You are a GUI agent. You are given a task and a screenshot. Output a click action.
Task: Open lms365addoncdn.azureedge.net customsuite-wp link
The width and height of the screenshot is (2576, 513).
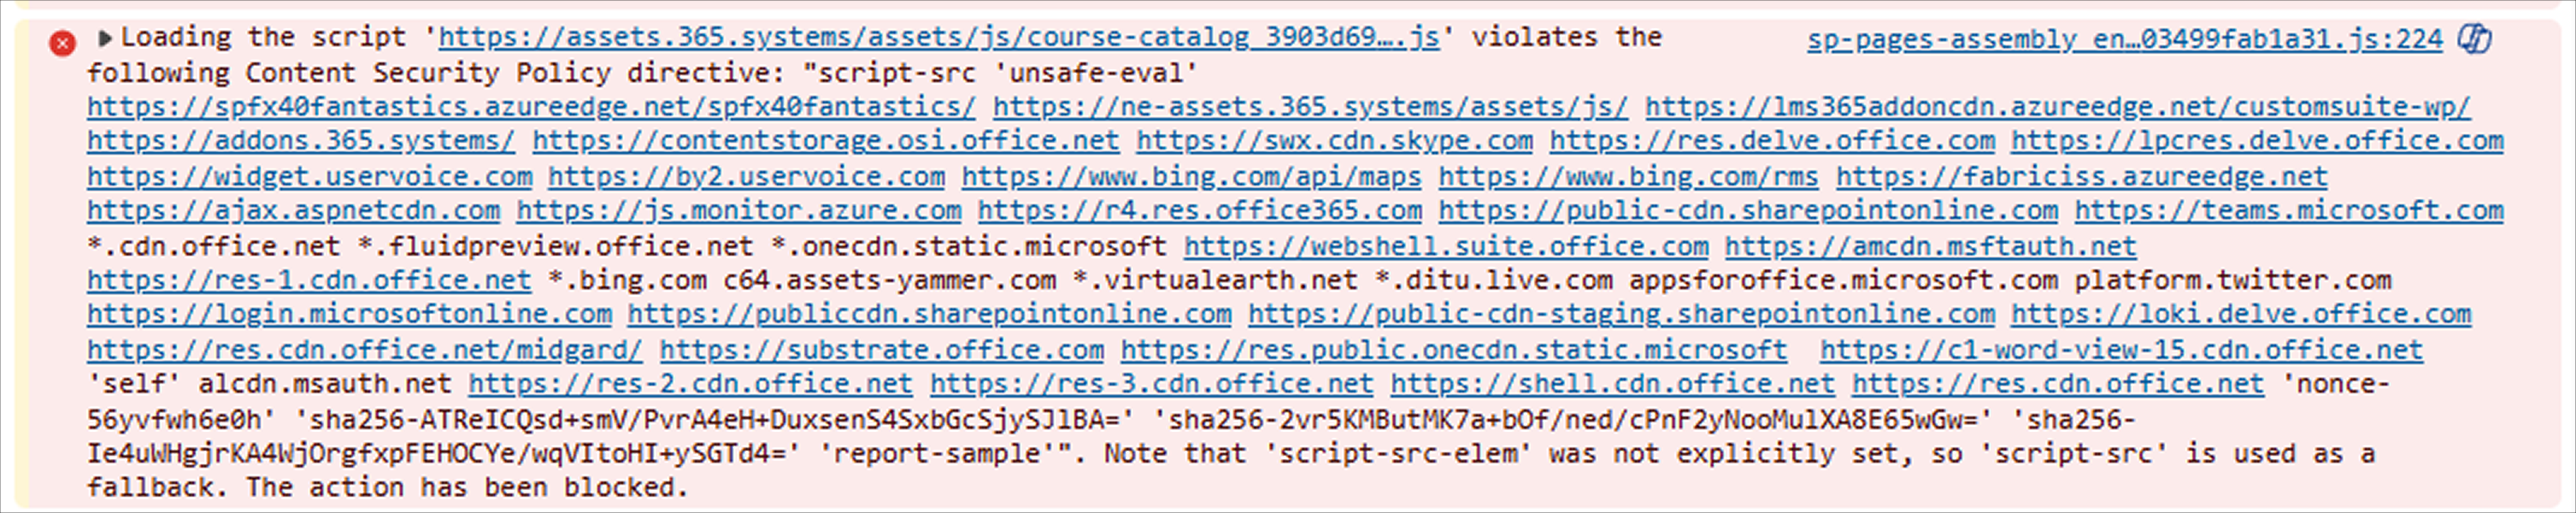2057,107
